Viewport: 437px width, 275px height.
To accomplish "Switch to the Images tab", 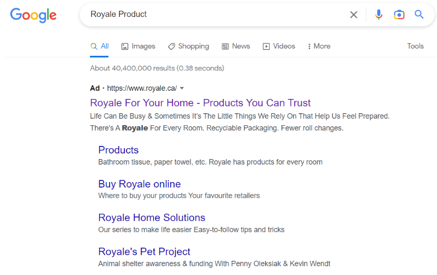I will [x=138, y=46].
